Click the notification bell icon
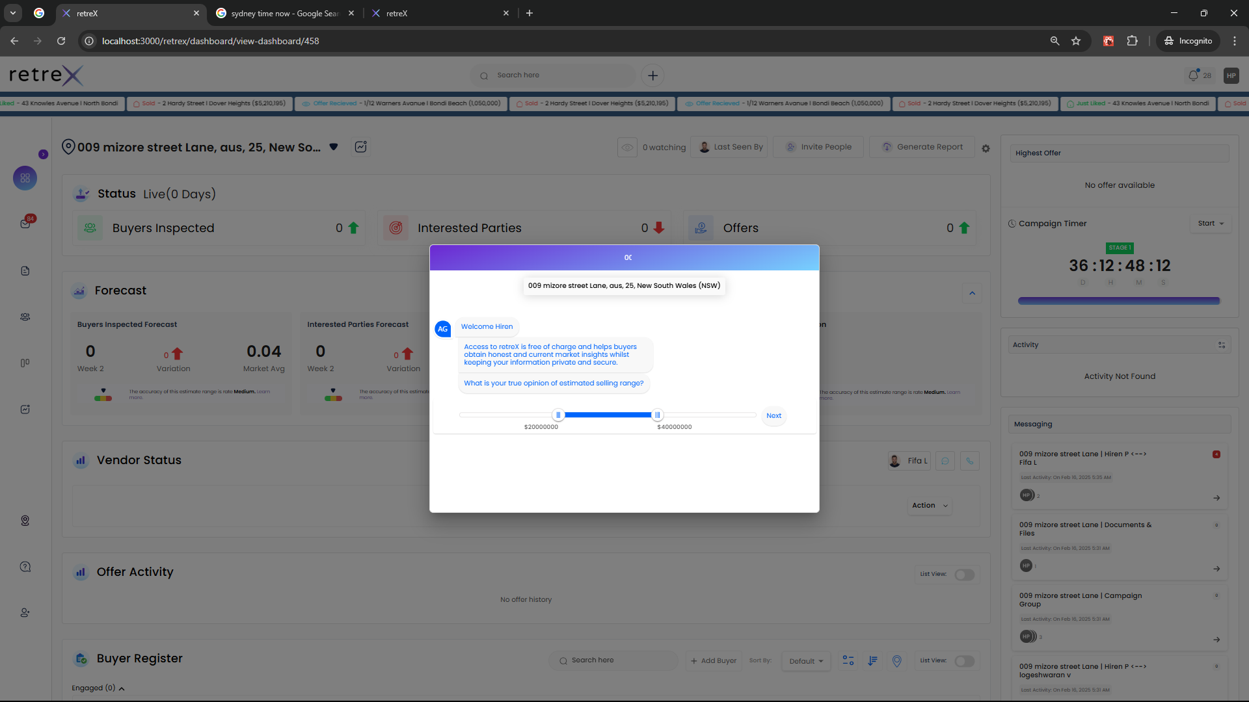 tap(1193, 75)
